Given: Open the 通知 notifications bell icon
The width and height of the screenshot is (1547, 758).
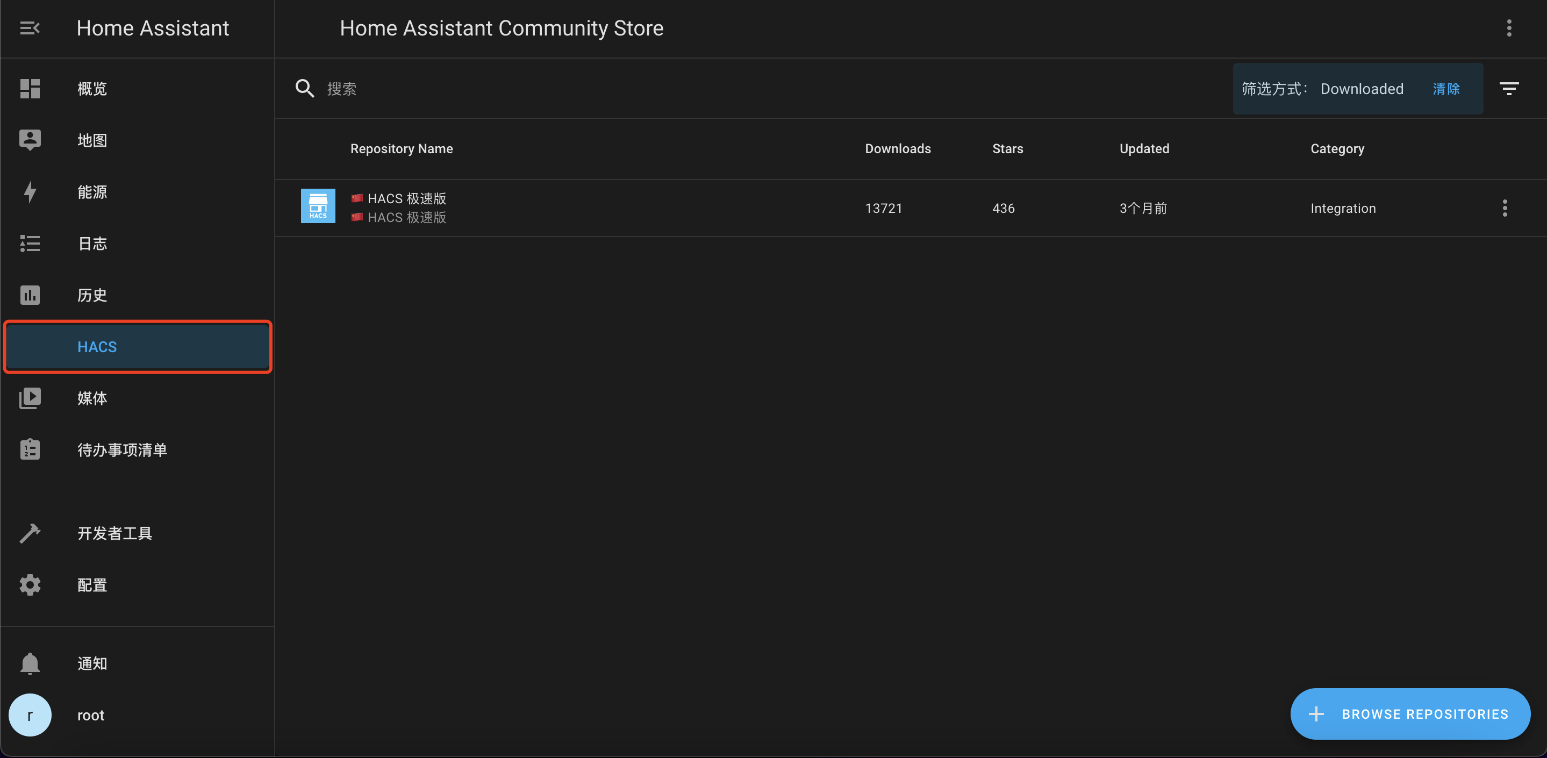Looking at the screenshot, I should pos(30,664).
